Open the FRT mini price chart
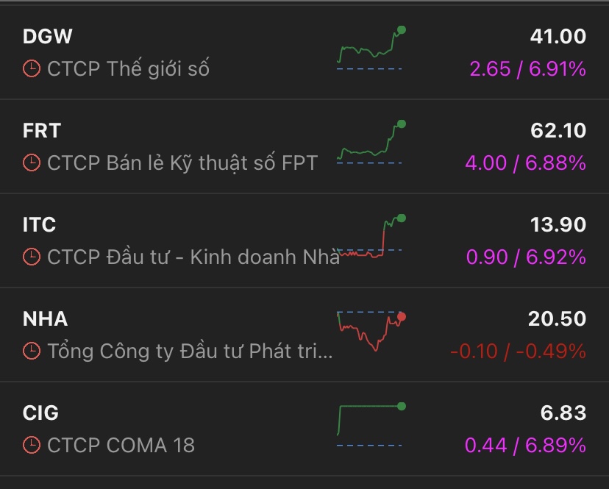The width and height of the screenshot is (609, 489). pyautogui.click(x=370, y=143)
